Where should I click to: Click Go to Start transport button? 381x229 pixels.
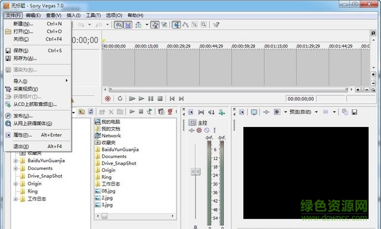[x=172, y=99]
